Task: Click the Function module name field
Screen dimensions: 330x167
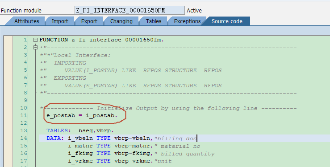Action: tap(129, 10)
